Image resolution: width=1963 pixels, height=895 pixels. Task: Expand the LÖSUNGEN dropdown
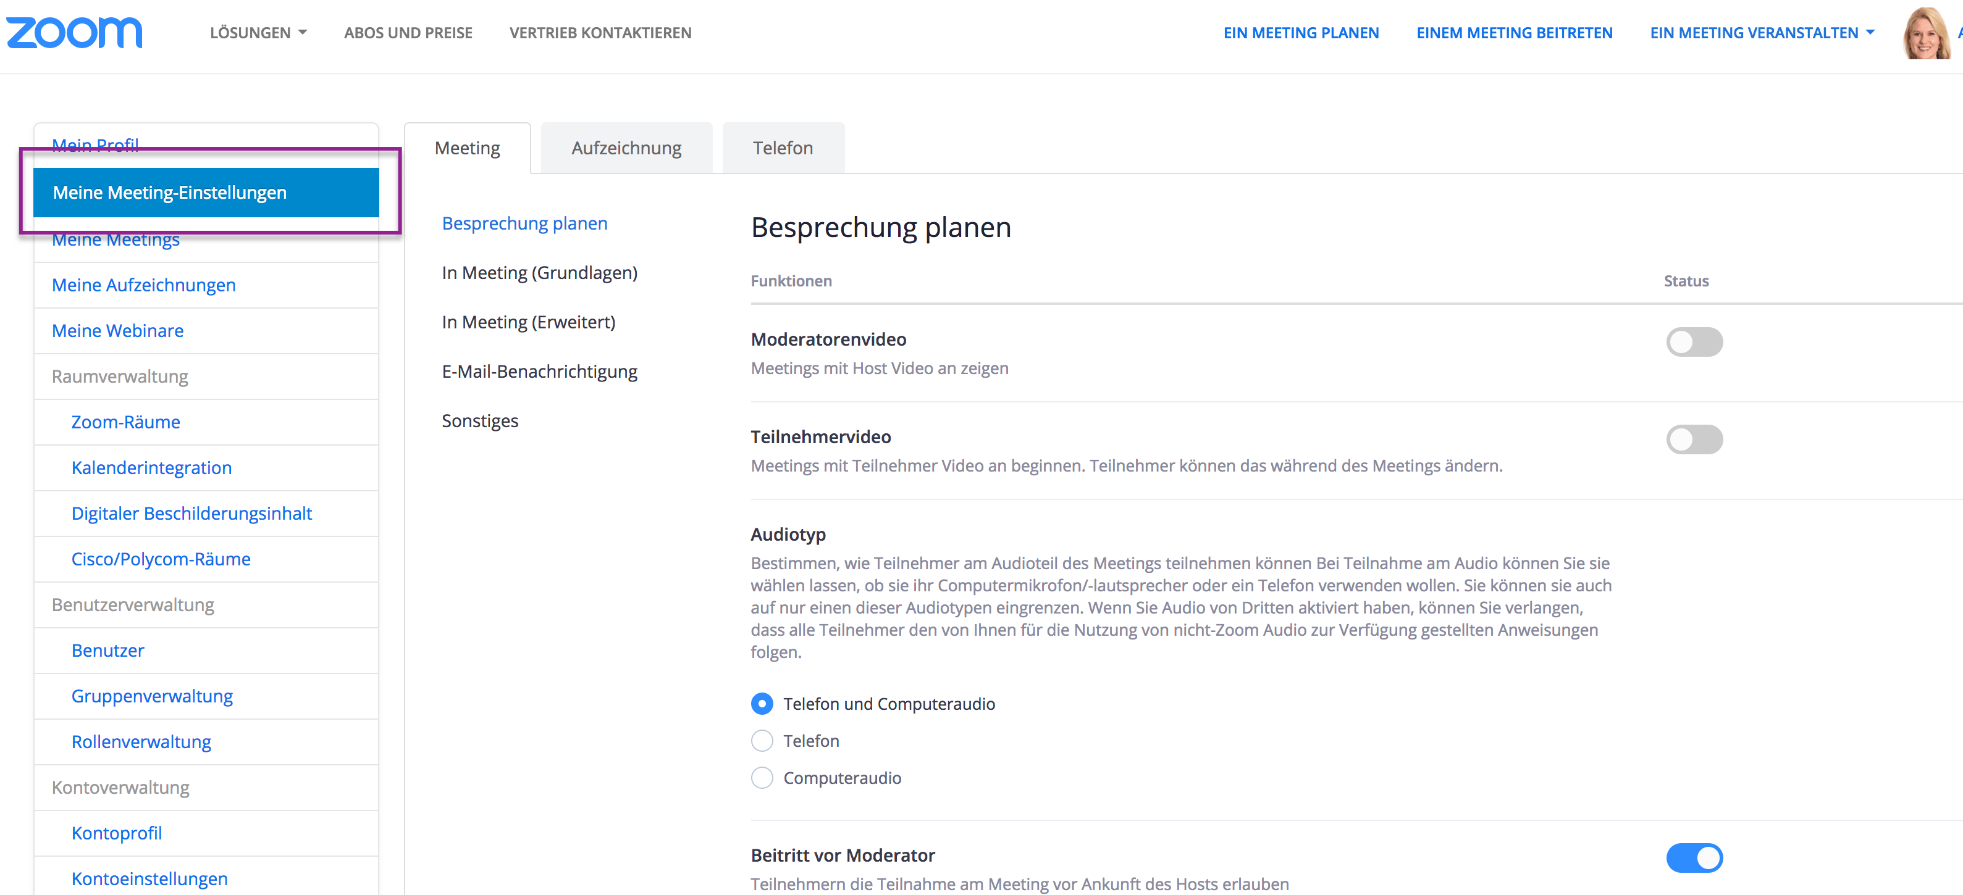(x=258, y=33)
